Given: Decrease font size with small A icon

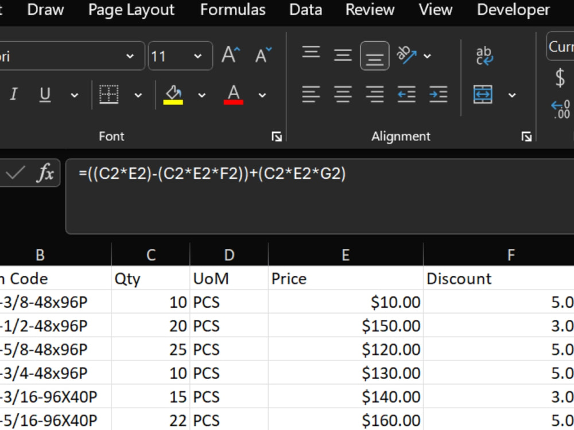Looking at the screenshot, I should (x=263, y=55).
